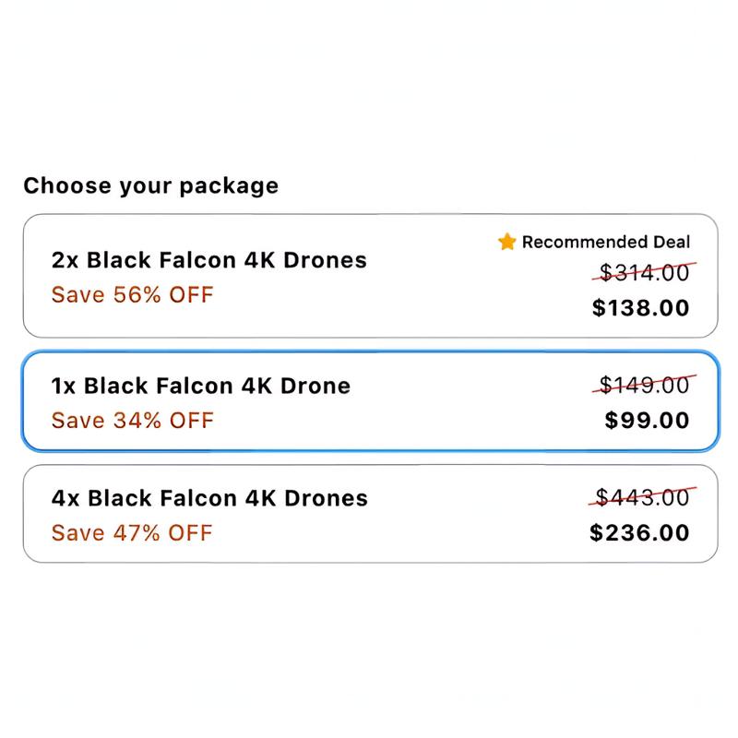
Task: Click the $138.00 price
Action: point(640,307)
